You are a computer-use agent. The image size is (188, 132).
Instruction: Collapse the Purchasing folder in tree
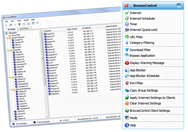pos(10,77)
